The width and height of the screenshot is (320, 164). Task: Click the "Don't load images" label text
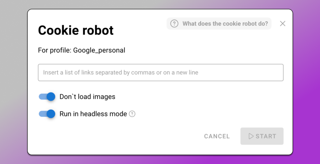pyautogui.click(x=87, y=97)
